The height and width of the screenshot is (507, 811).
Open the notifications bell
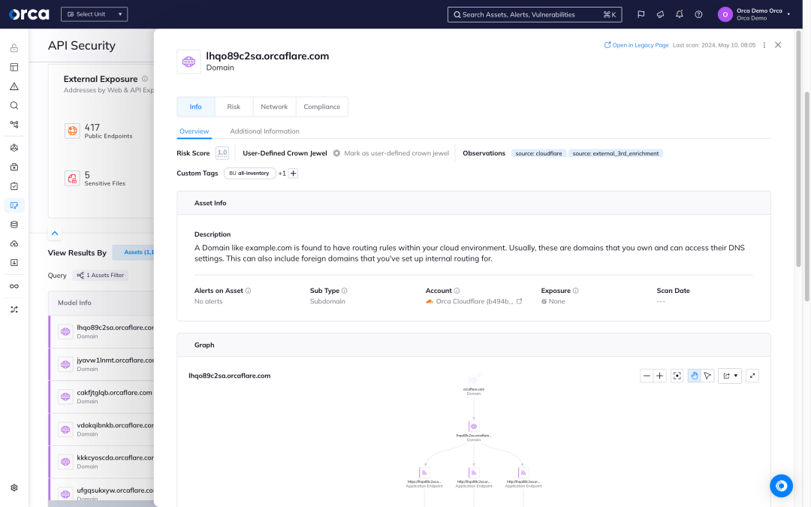(x=680, y=14)
